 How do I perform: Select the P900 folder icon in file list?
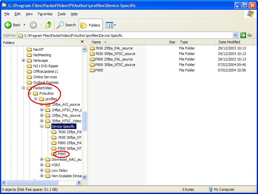[92, 70]
